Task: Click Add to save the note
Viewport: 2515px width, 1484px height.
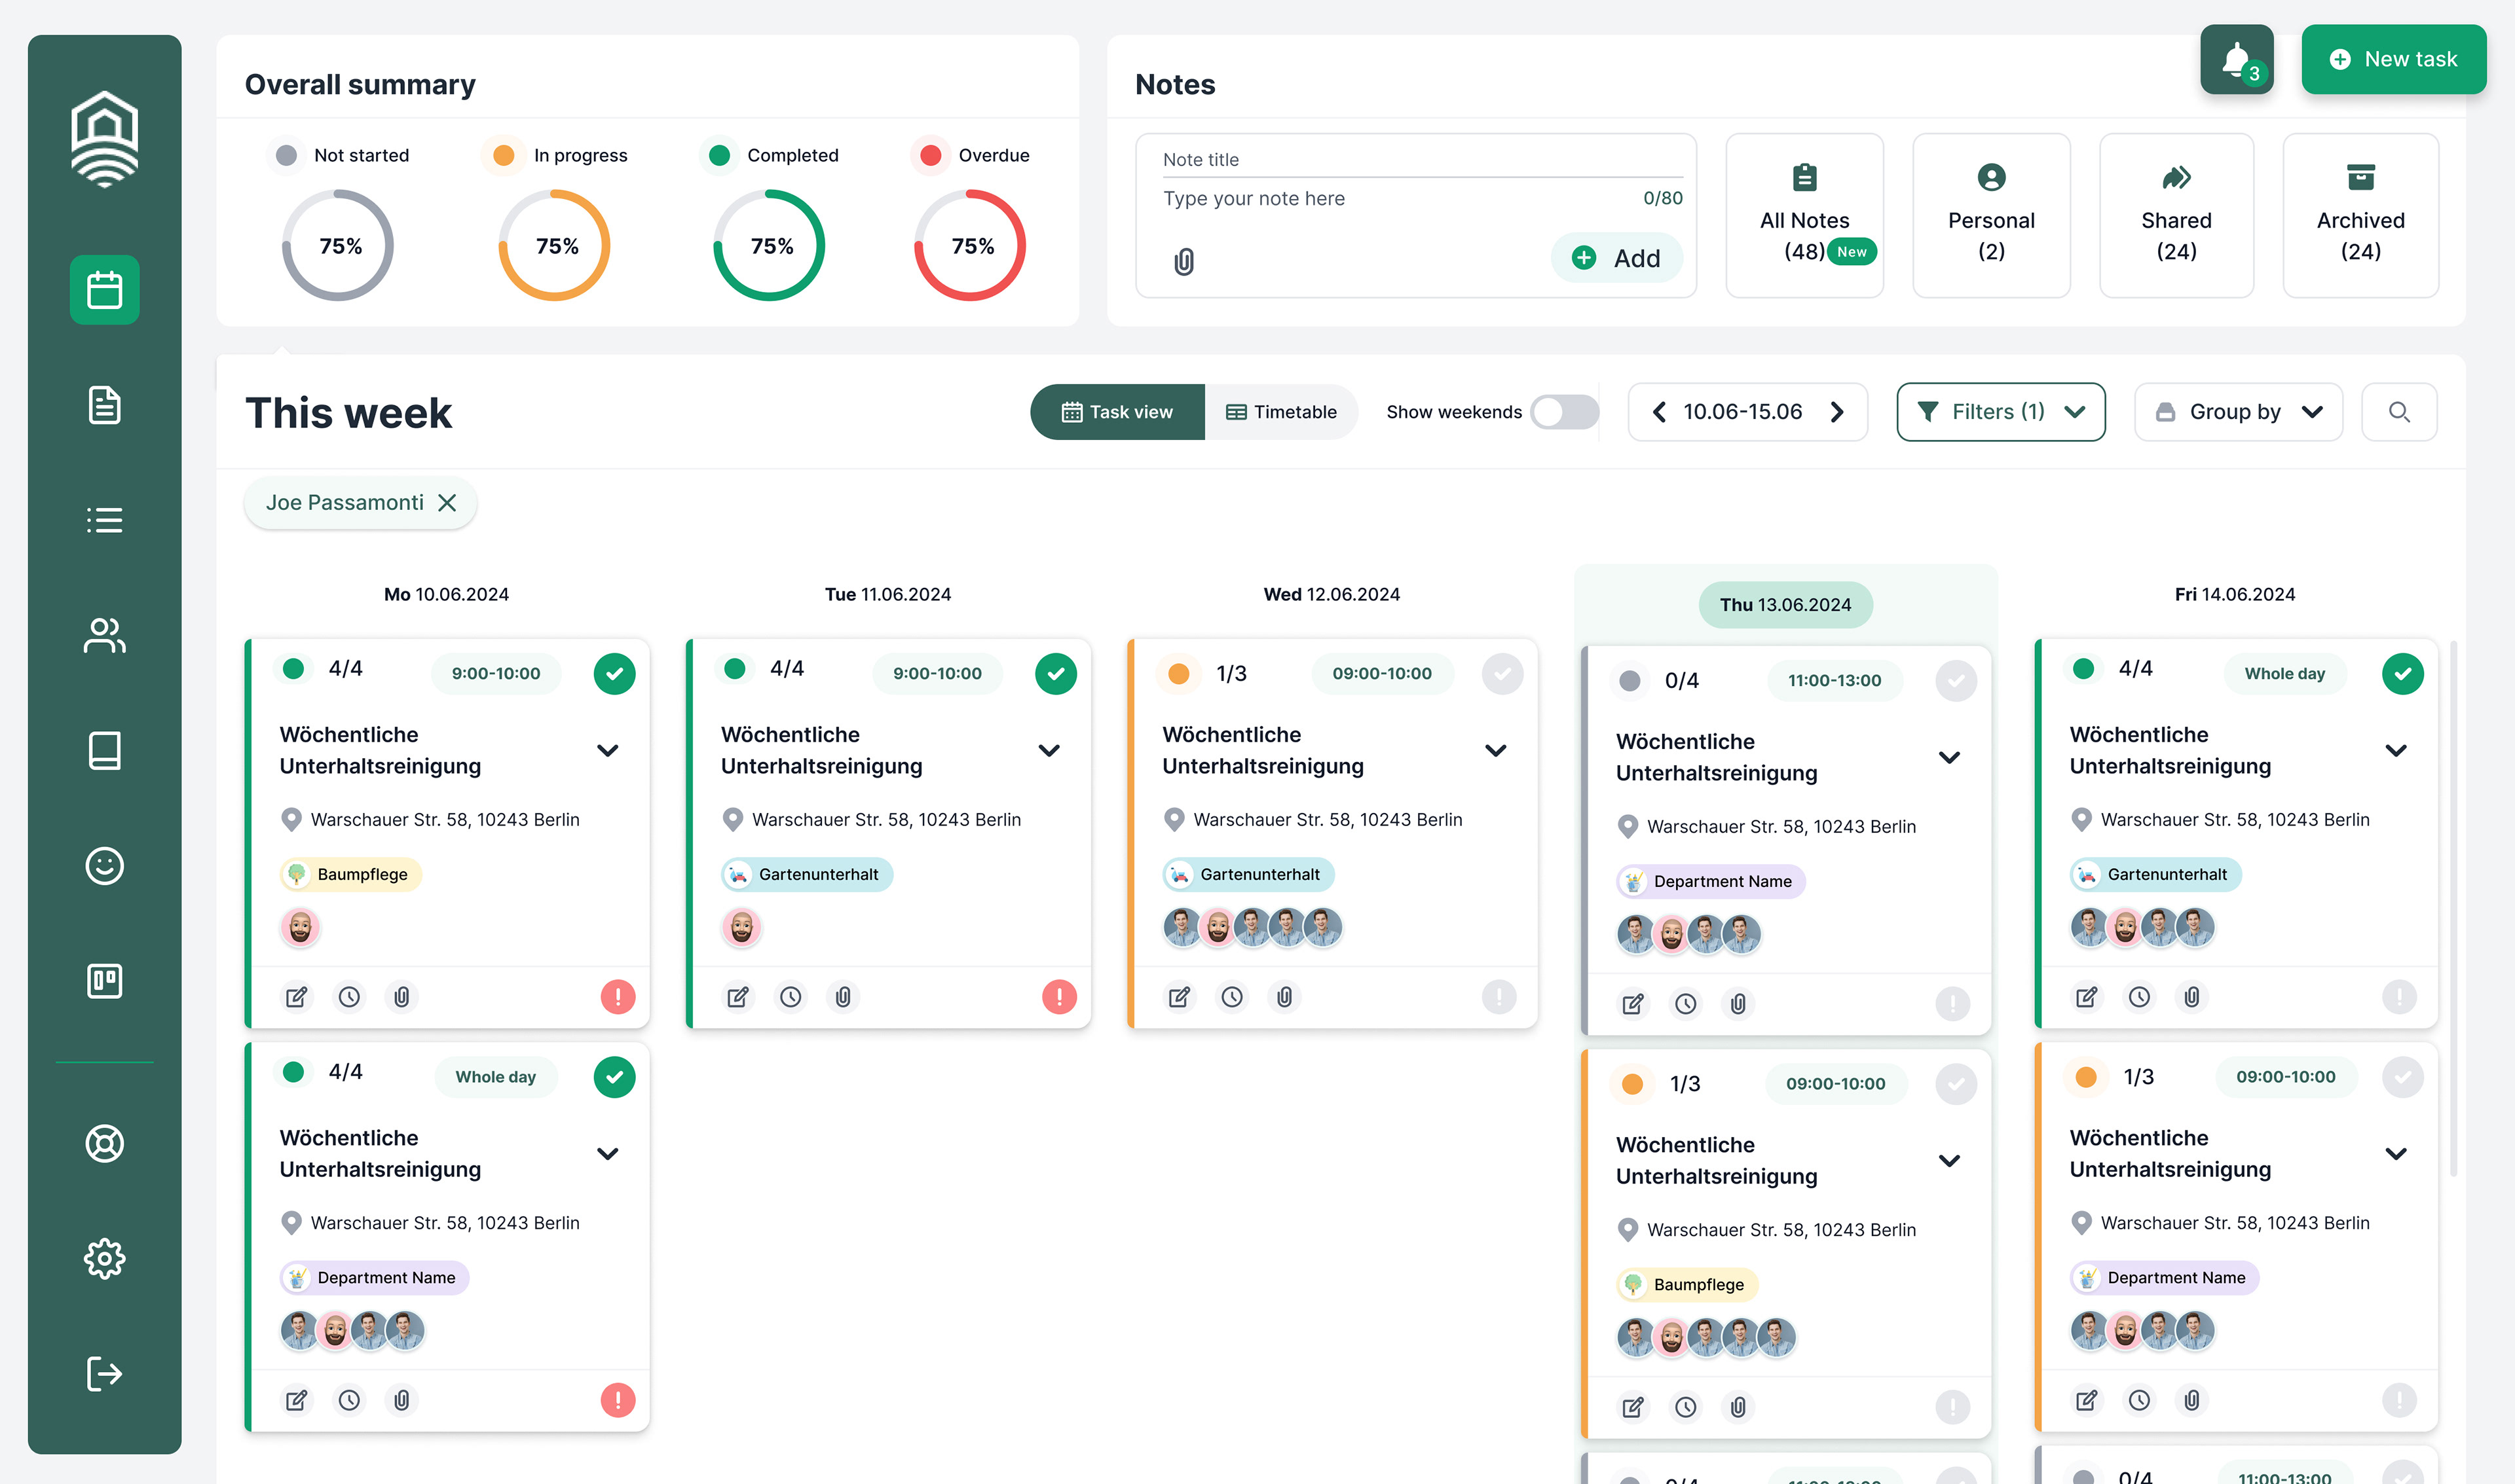Action: 1616,258
